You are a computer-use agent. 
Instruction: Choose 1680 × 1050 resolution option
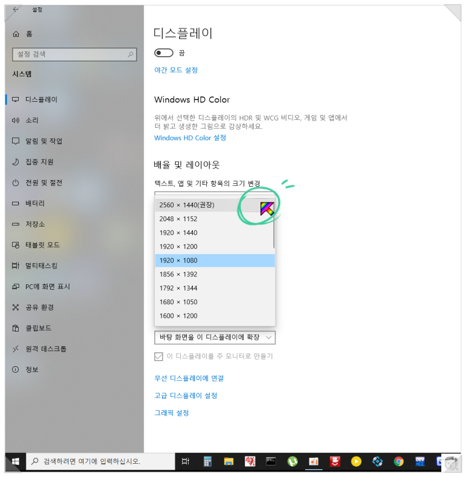215,302
